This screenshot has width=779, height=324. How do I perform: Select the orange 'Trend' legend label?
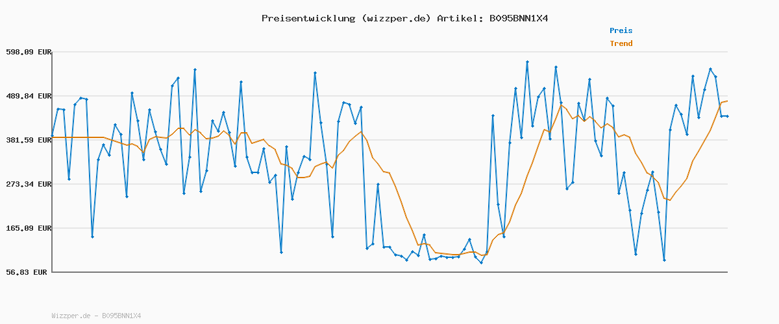click(621, 43)
